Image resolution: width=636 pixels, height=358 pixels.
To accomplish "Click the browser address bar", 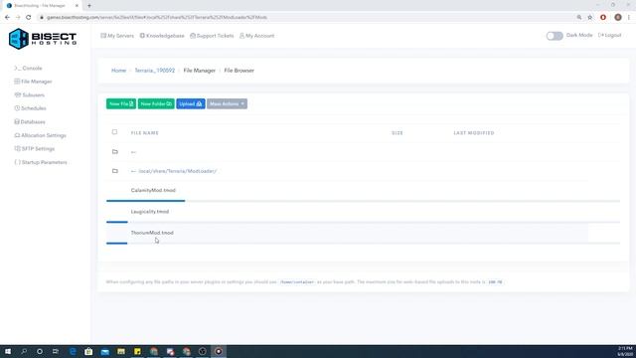I will click(x=304, y=18).
